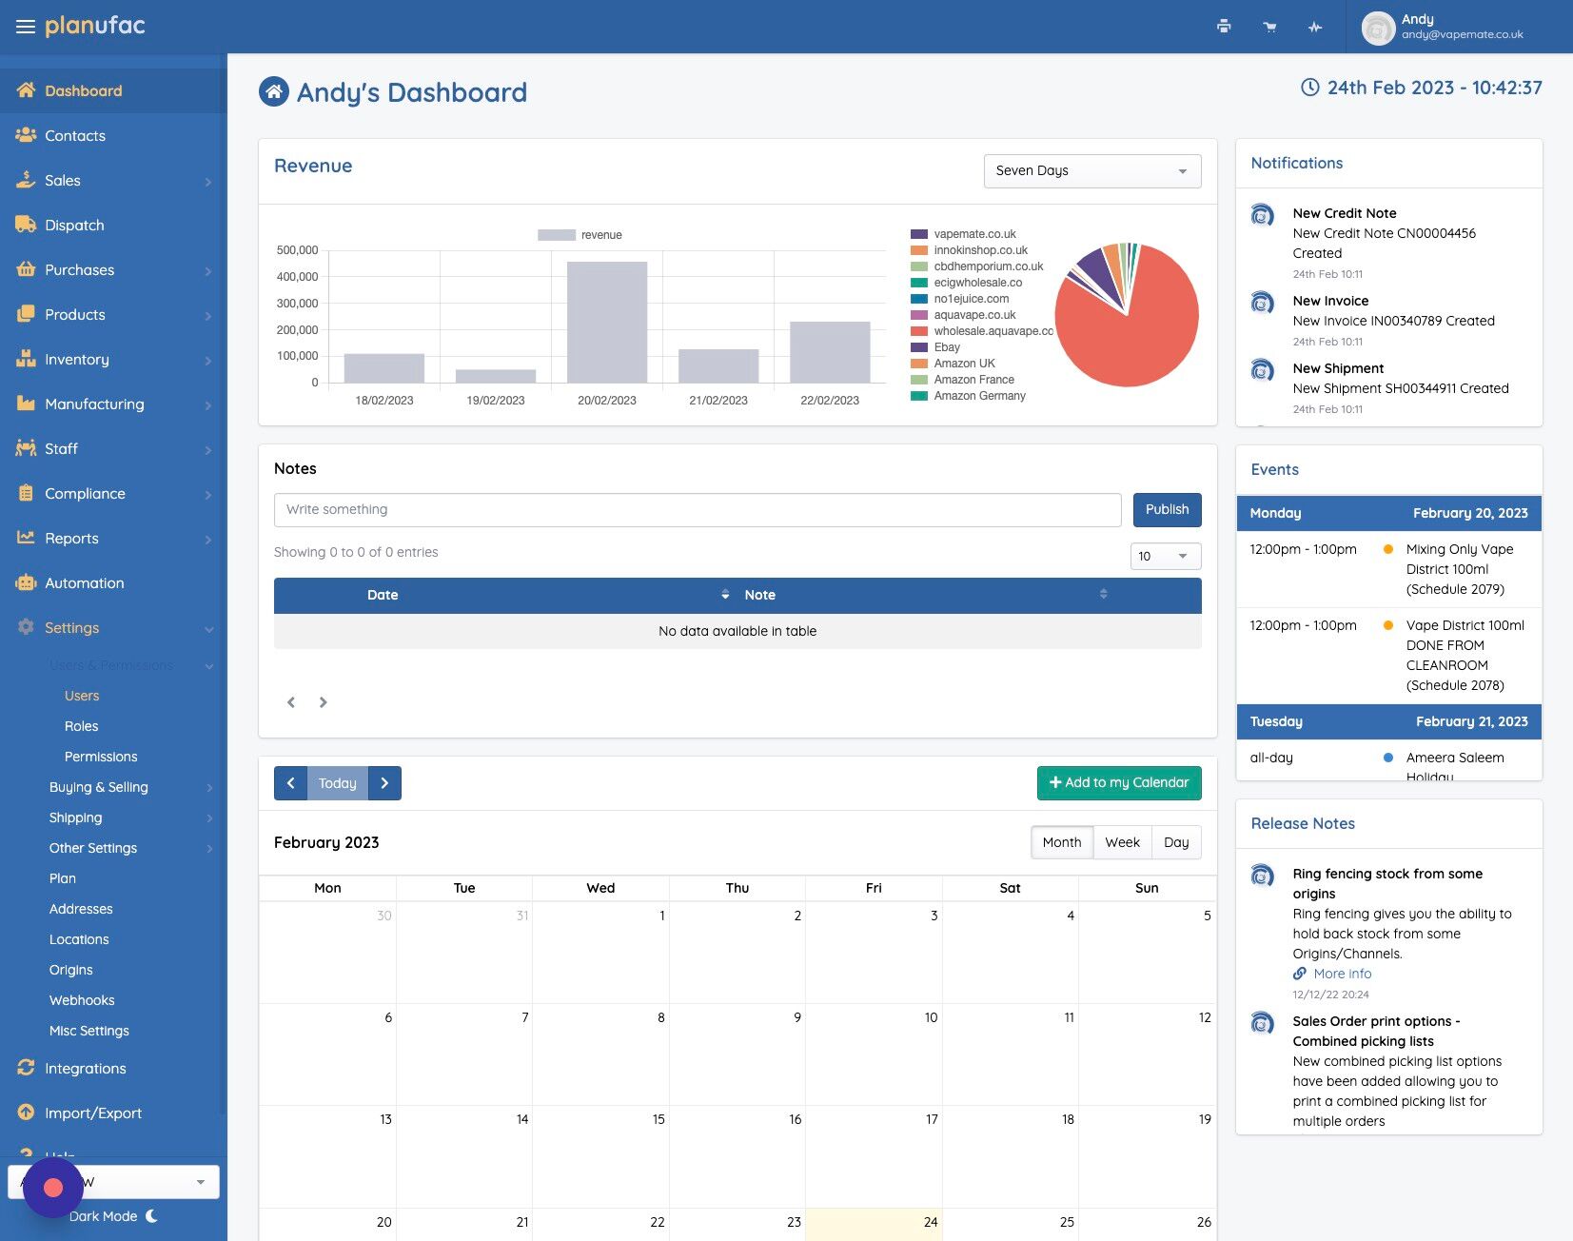
Task: Focus the Write something notes field
Action: (x=698, y=510)
